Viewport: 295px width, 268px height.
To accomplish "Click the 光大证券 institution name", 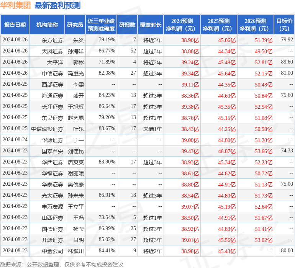I will [x=52, y=196].
